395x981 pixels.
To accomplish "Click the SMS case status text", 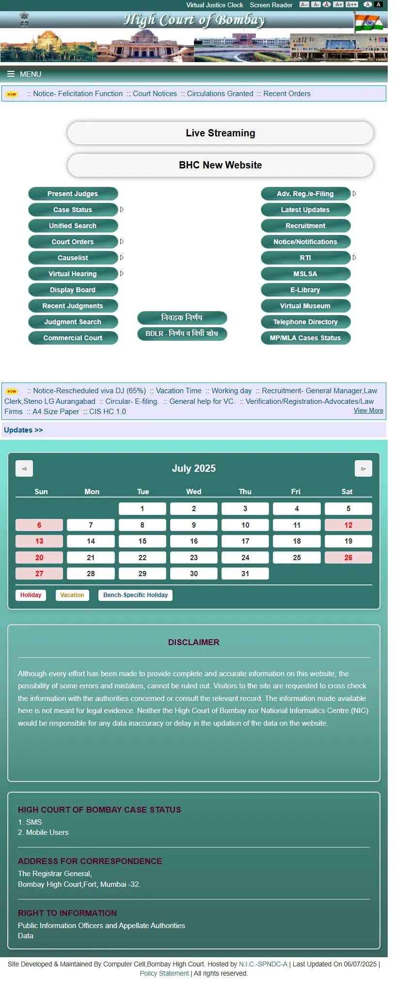I will [34, 822].
